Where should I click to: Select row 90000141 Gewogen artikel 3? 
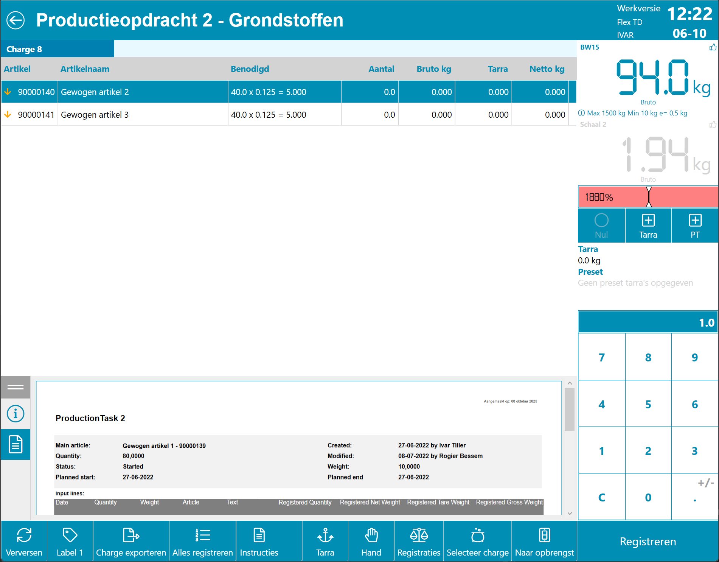click(288, 115)
